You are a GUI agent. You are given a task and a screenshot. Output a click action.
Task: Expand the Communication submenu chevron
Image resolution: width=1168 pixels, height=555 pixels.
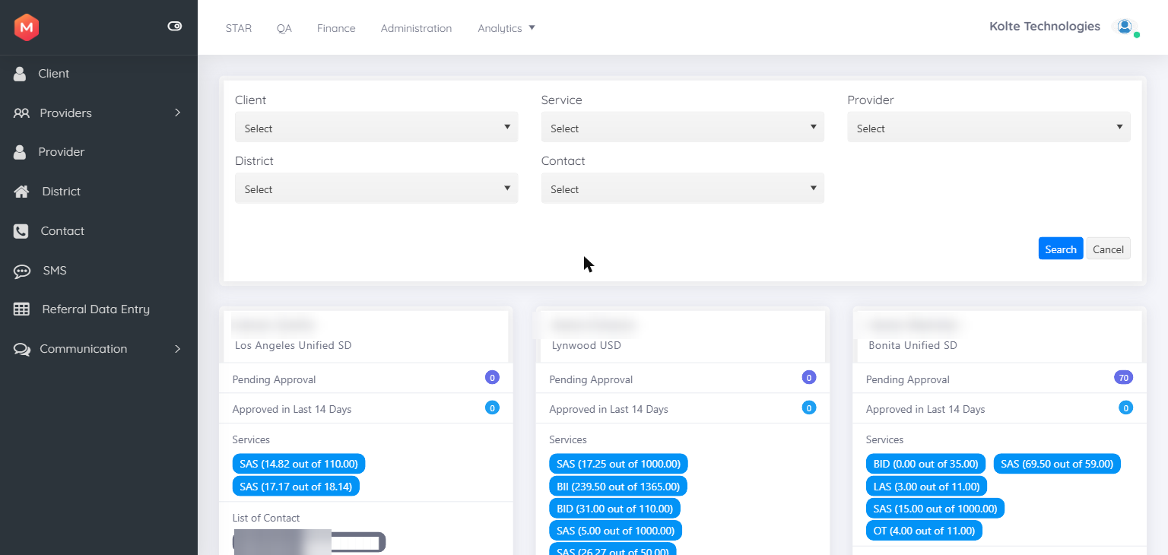coord(178,349)
